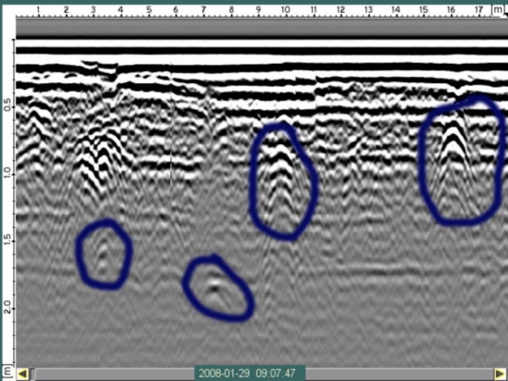Click the 2008-01-29 09:07:47 timestamp label
The width and height of the screenshot is (508, 381).
pyautogui.click(x=250, y=373)
